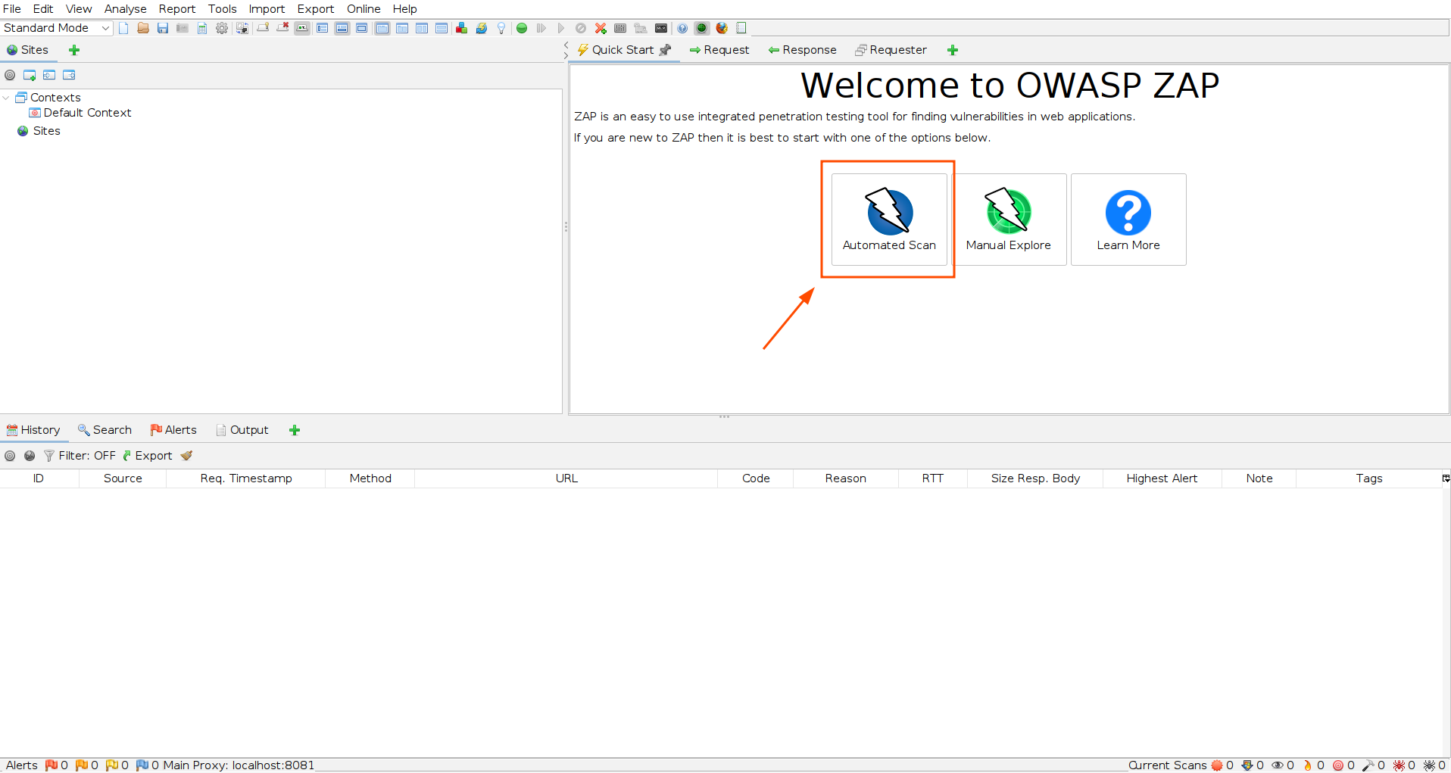Click the Export button in History toolbar

click(x=148, y=456)
